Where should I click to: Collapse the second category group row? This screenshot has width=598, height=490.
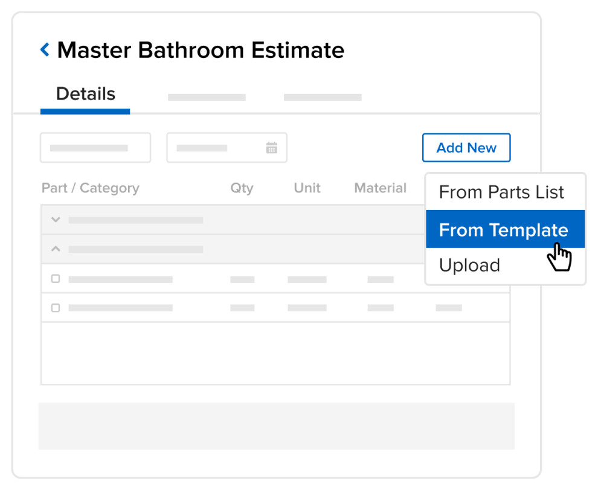pos(55,249)
